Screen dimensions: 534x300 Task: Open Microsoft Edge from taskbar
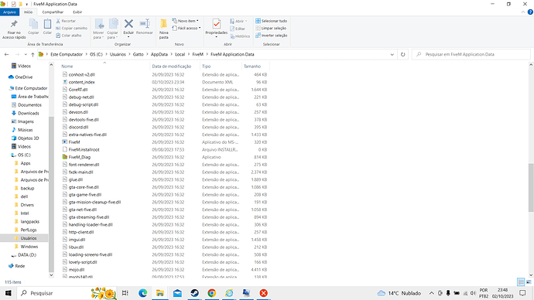(x=142, y=293)
